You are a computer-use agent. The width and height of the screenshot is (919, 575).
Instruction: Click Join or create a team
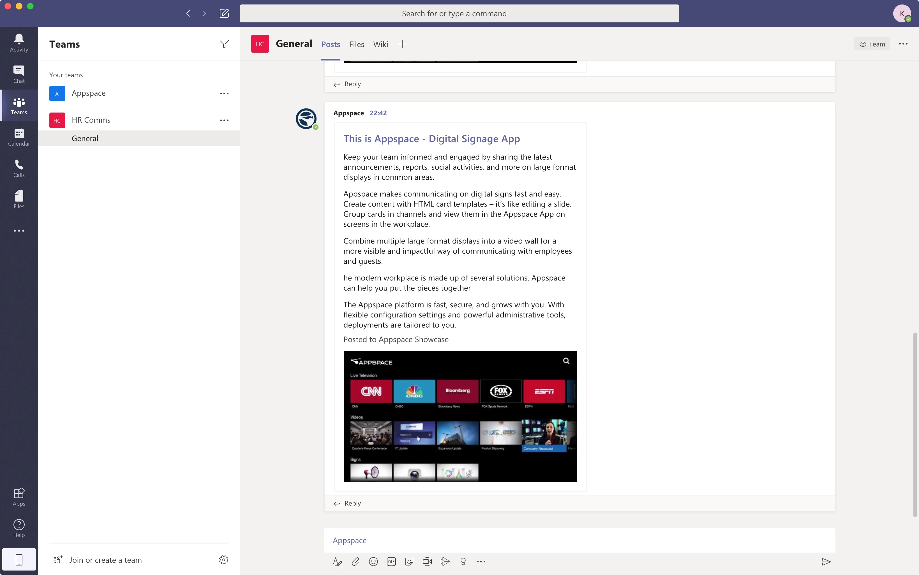105,560
